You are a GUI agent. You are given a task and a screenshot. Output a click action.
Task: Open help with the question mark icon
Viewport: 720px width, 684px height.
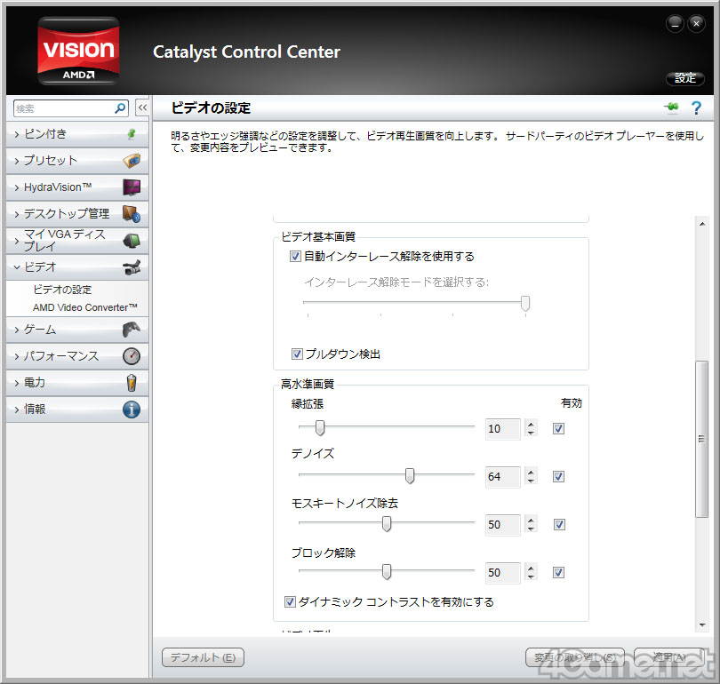click(696, 108)
